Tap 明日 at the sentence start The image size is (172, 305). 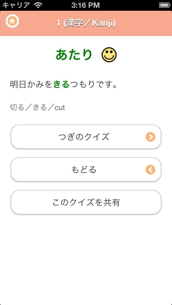point(18,85)
